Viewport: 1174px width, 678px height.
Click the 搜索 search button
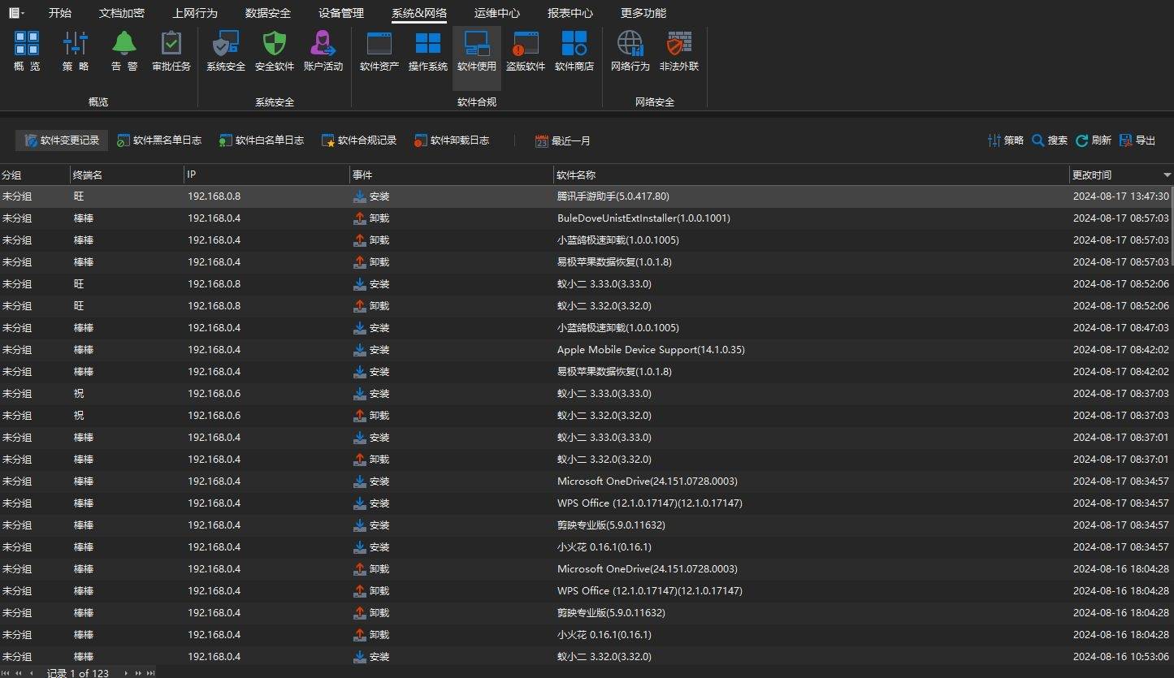[x=1050, y=140]
